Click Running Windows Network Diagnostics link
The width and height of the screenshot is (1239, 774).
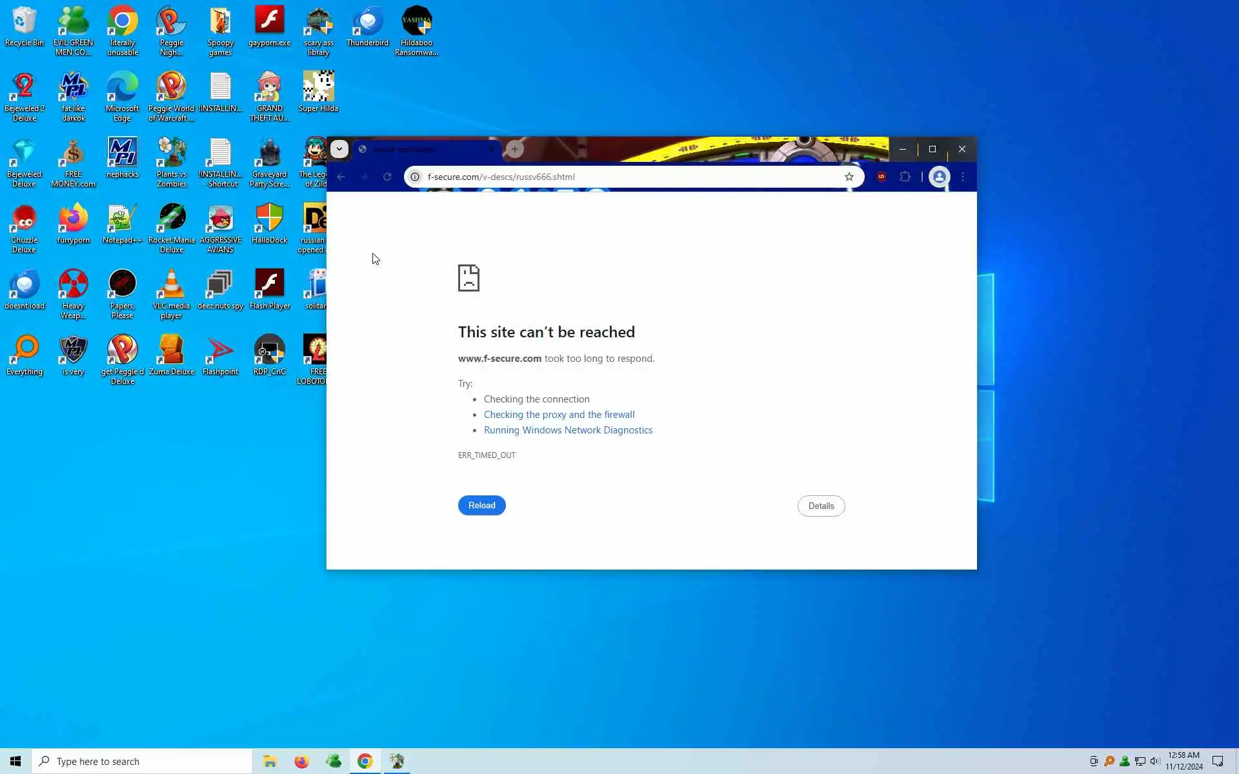tap(568, 430)
